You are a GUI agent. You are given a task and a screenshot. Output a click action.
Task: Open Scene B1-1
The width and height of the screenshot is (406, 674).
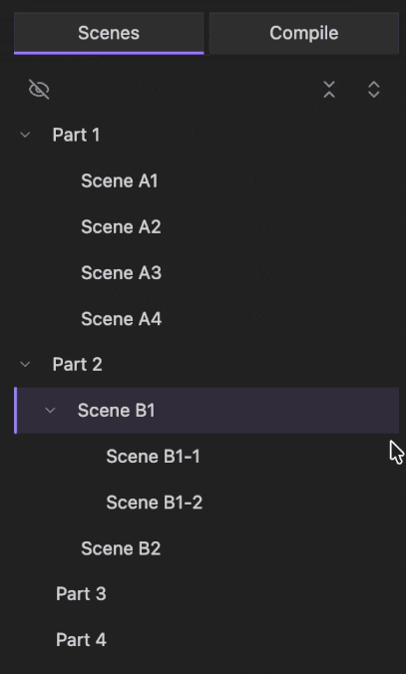coord(153,457)
